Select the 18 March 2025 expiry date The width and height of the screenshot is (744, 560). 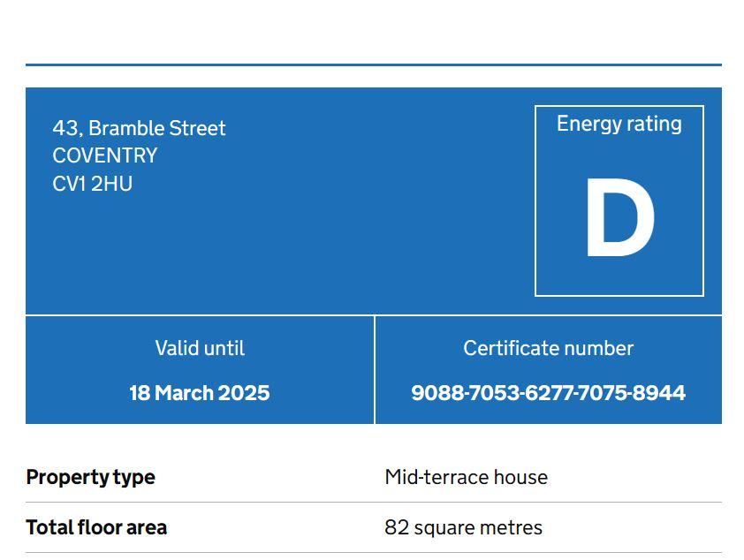click(x=200, y=393)
